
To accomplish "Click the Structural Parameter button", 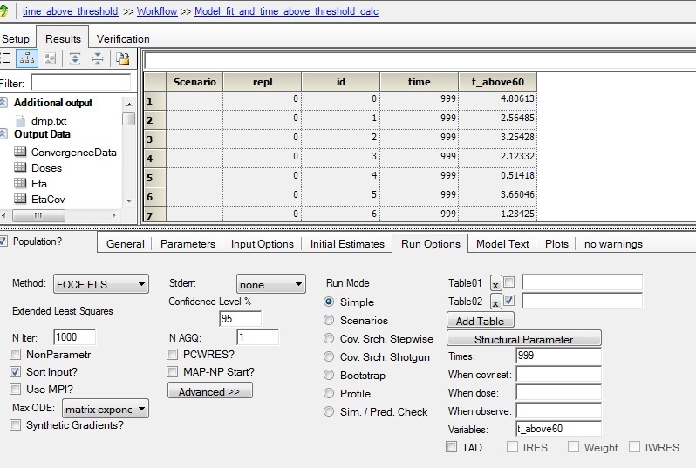I will tap(524, 339).
